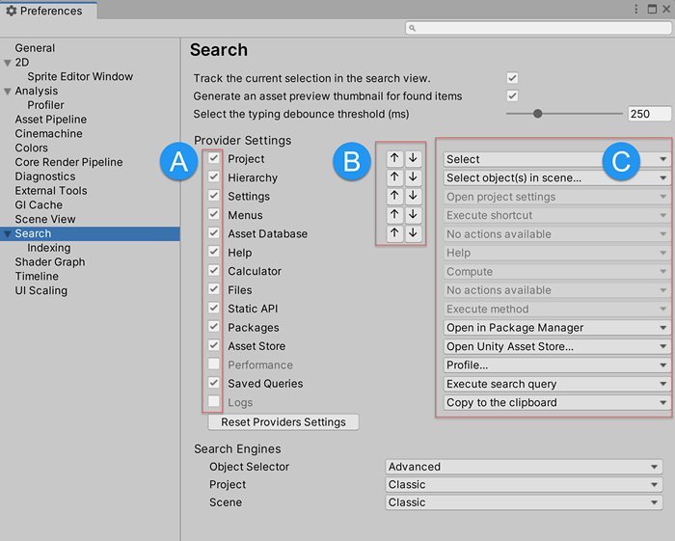Uncheck the Asset Store provider

pos(214,345)
